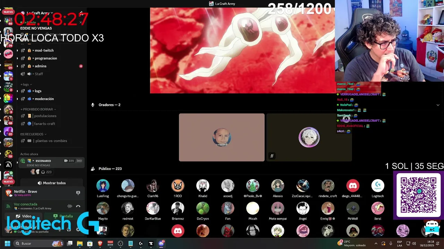
Task: Join the Staff voice channel
Action: tap(51, 74)
